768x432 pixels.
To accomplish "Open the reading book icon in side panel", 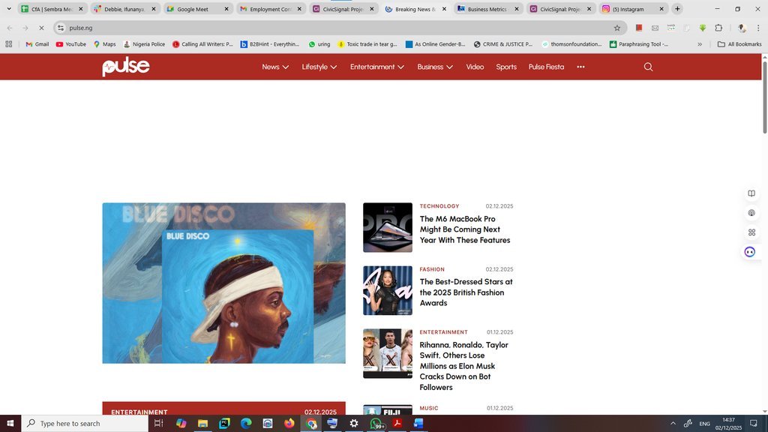I will [751, 193].
